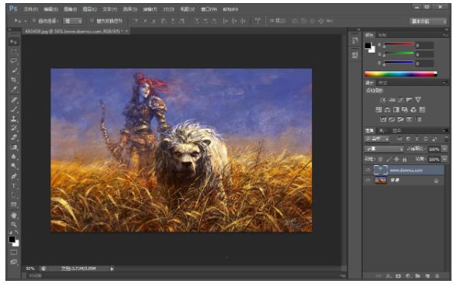This screenshot has height=287, width=453.
Task: Add a Brightness/Contrast adjustment
Action: [382, 100]
